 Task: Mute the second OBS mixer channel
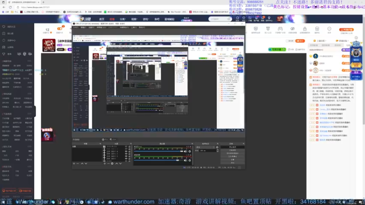point(186,160)
